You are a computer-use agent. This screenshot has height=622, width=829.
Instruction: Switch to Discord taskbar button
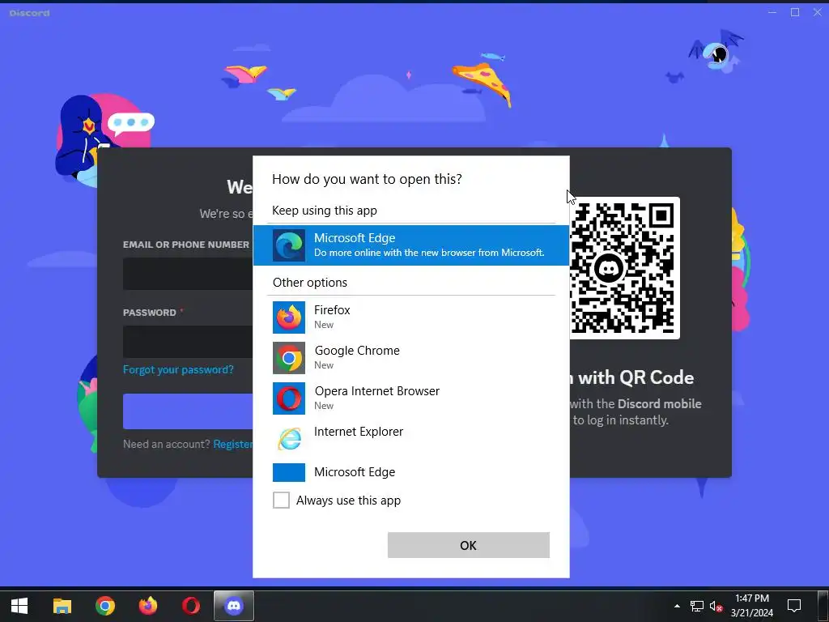pyautogui.click(x=234, y=606)
